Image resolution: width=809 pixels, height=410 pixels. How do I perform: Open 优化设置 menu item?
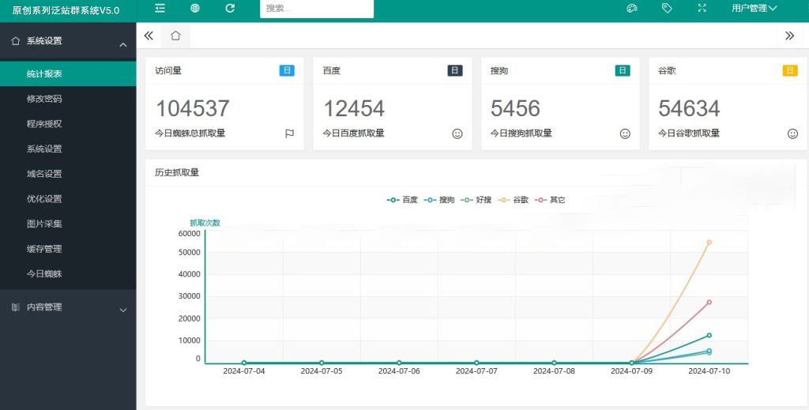[x=68, y=198]
